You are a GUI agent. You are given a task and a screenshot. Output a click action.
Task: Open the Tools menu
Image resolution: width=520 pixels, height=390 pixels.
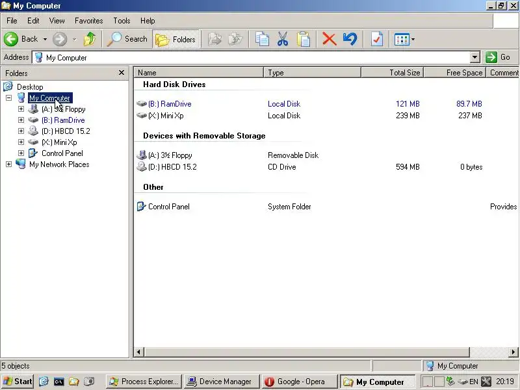[122, 21]
